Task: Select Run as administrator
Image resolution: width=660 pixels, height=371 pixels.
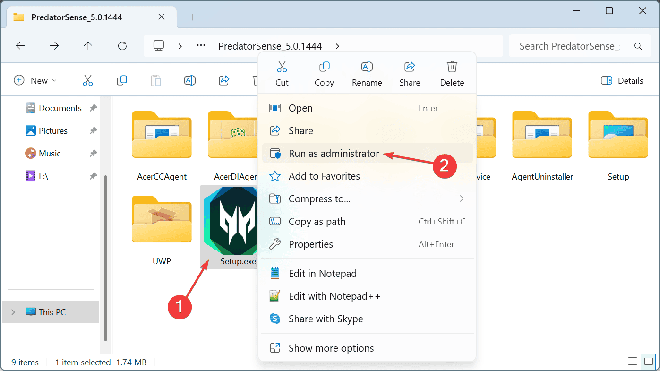Action: [x=367, y=154]
